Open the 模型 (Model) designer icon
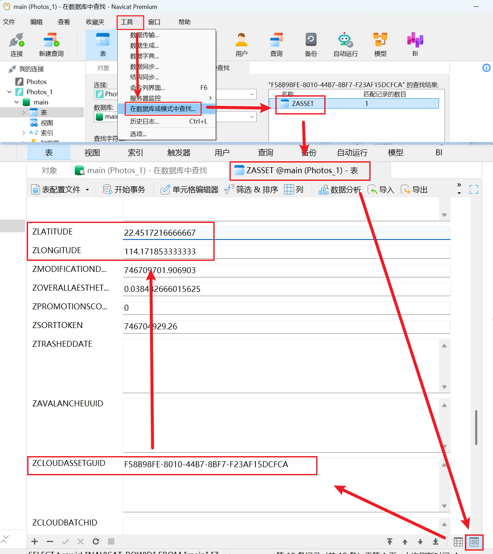The height and width of the screenshot is (554, 493). coord(380,44)
